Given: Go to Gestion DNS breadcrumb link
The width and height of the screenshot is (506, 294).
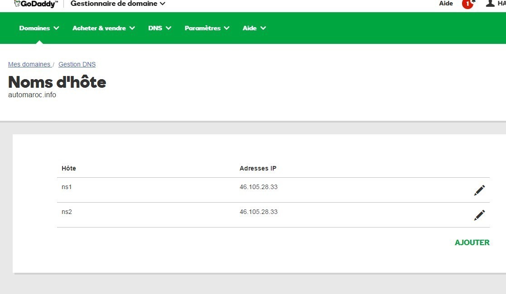Looking at the screenshot, I should pyautogui.click(x=77, y=64).
